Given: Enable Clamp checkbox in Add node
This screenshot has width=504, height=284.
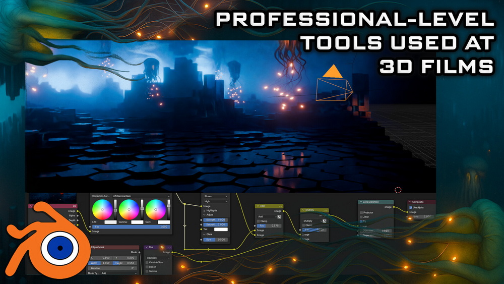Looking at the screenshot, I should [x=259, y=221].
